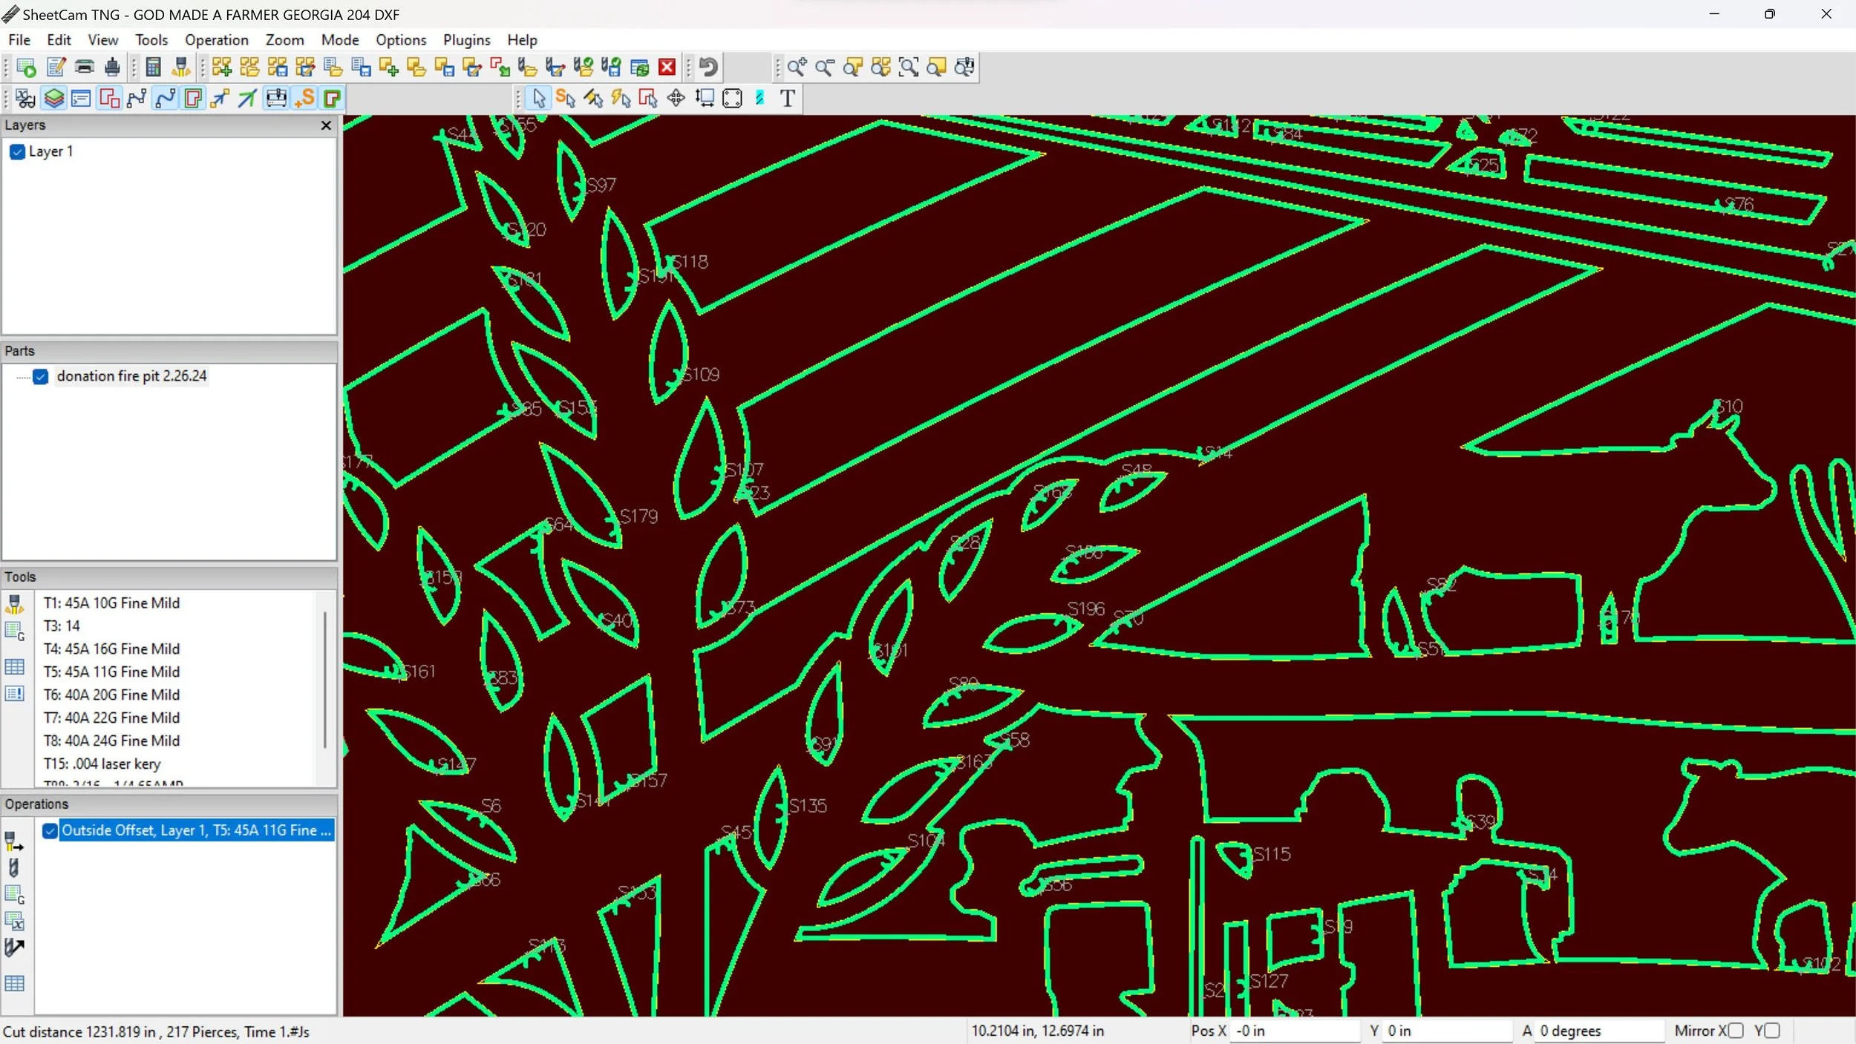Select the arrow pointer edit tool
This screenshot has height=1044, width=1856.
[x=538, y=99]
